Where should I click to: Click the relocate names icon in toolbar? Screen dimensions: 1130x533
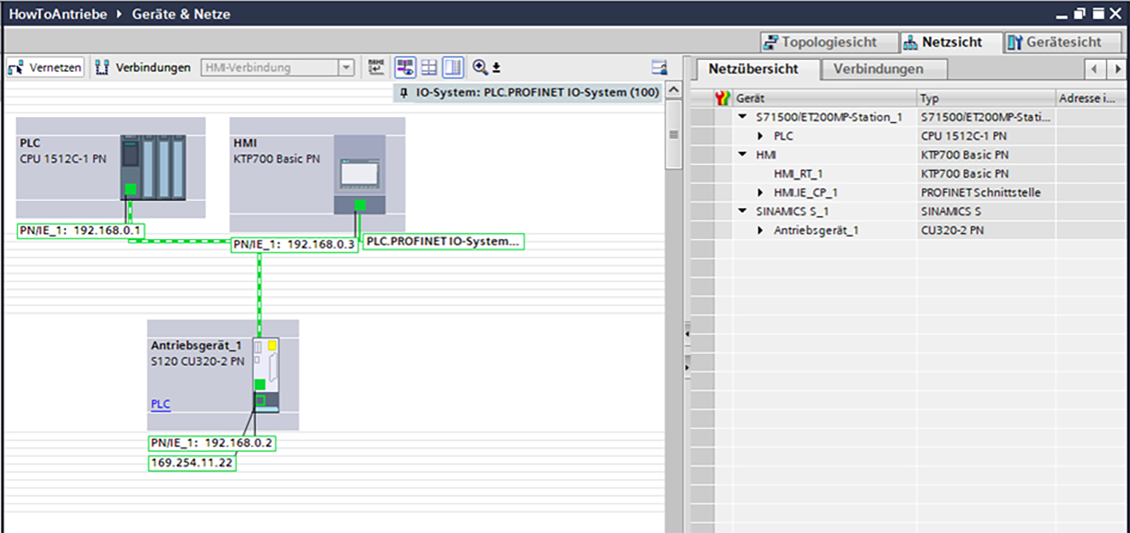[x=376, y=68]
